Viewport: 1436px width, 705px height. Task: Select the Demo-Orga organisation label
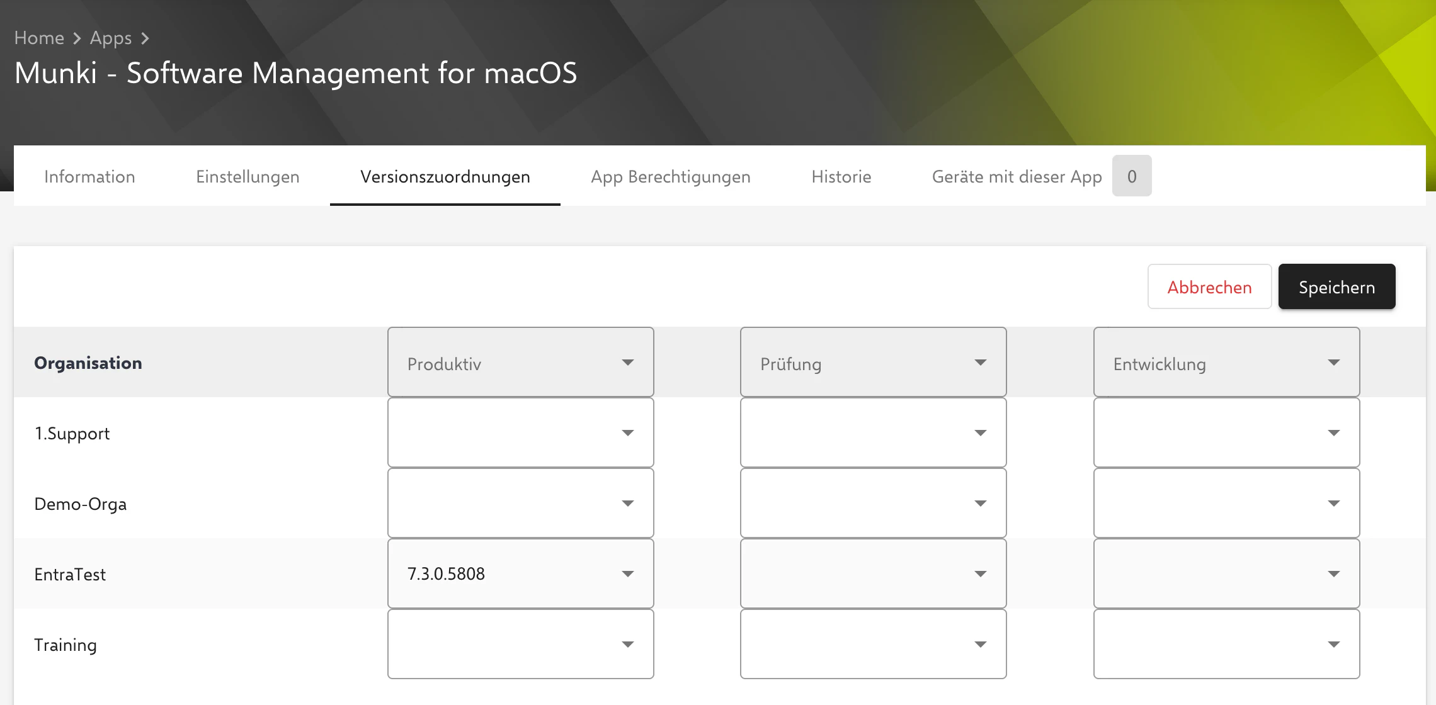(x=81, y=504)
